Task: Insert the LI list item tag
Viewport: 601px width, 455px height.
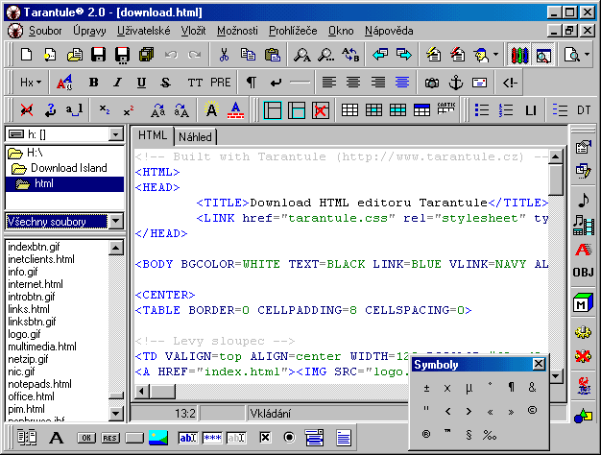Action: [531, 110]
